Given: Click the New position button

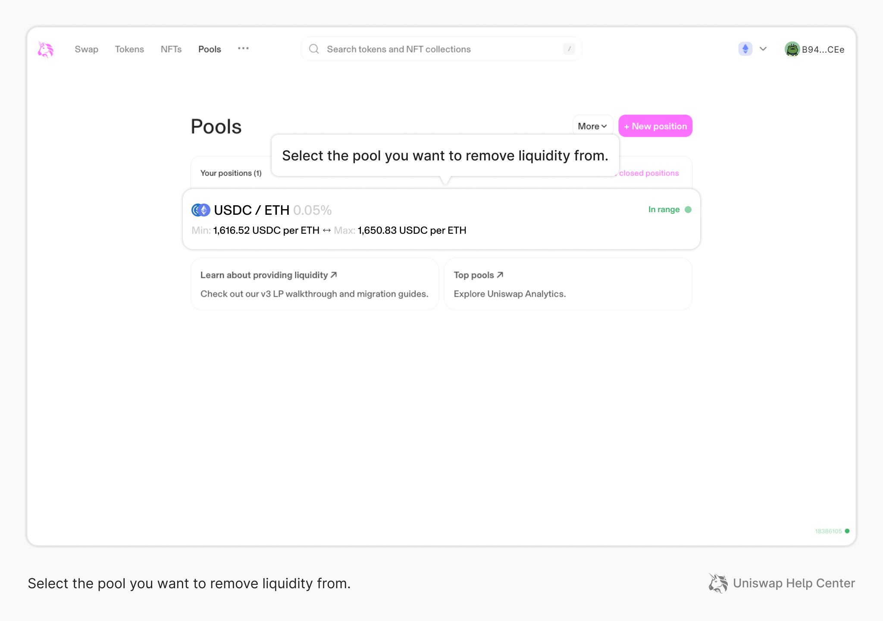Looking at the screenshot, I should point(655,126).
